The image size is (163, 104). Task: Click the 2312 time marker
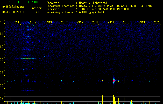point(33,22)
